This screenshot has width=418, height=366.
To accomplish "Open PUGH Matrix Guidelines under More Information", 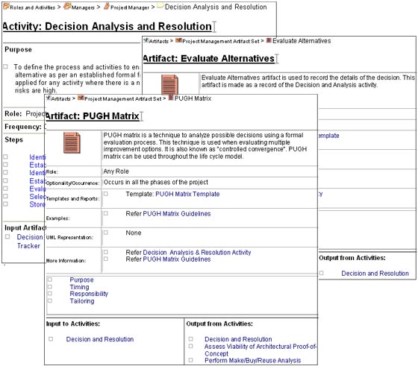I will point(177,259).
